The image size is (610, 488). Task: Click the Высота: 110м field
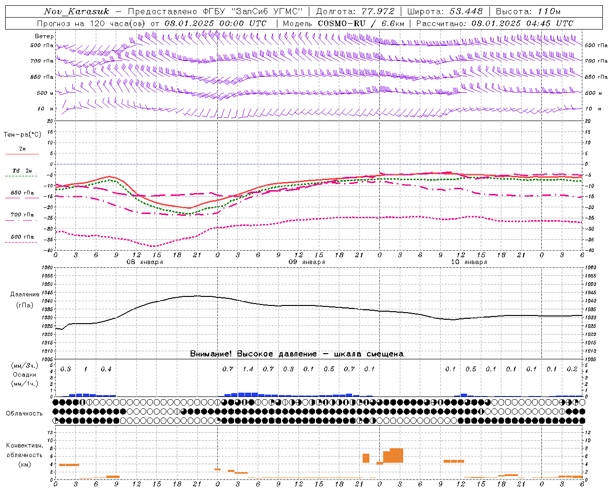tap(529, 11)
